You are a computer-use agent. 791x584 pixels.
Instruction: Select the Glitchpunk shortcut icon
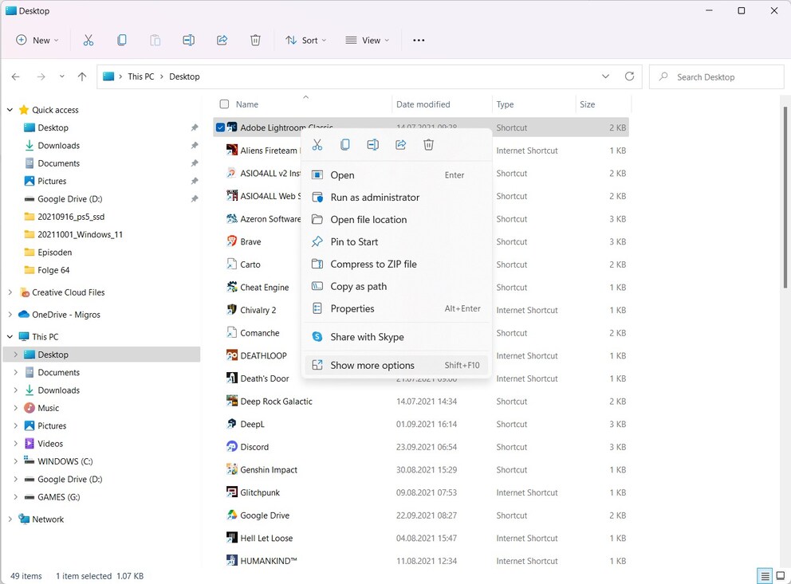pos(231,492)
